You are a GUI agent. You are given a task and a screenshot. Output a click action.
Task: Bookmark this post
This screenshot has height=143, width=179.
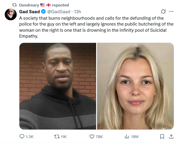[x=162, y=137]
